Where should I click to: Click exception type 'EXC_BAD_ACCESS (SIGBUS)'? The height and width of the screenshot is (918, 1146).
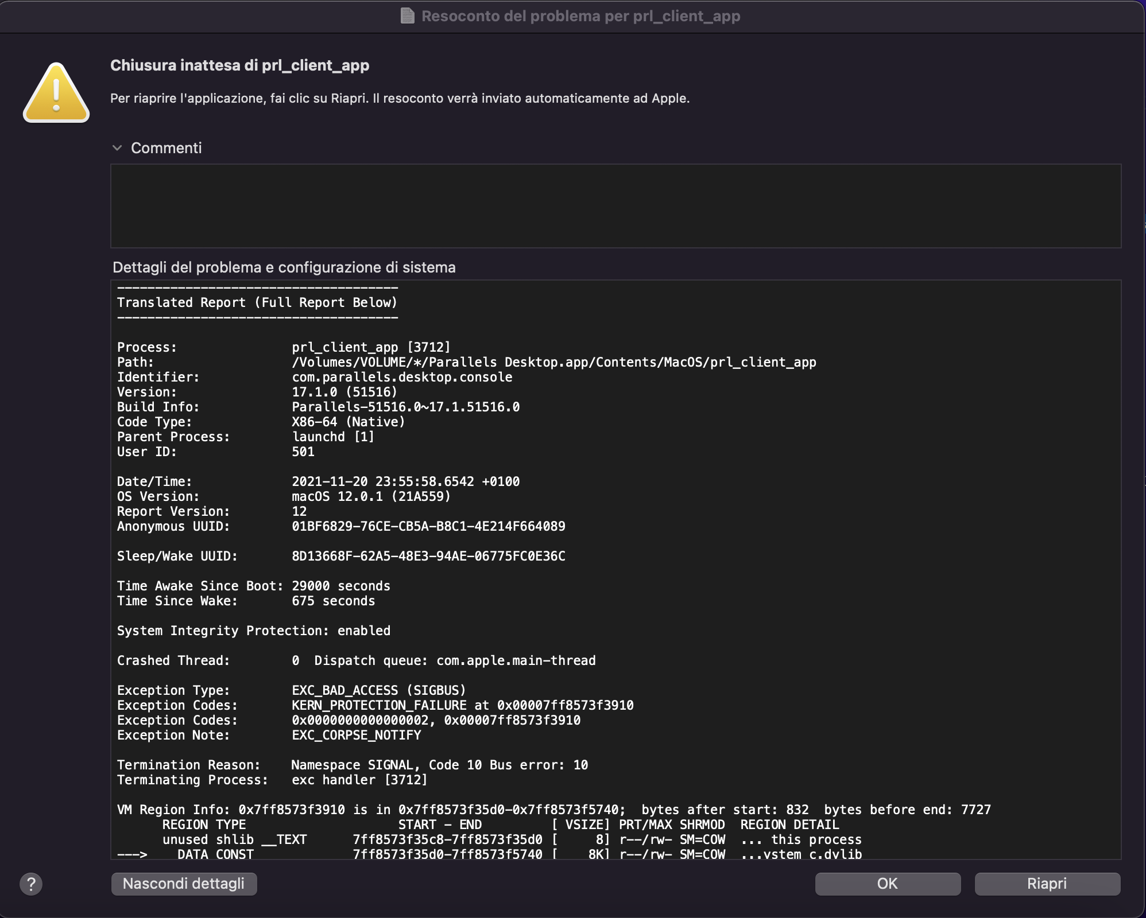[379, 690]
